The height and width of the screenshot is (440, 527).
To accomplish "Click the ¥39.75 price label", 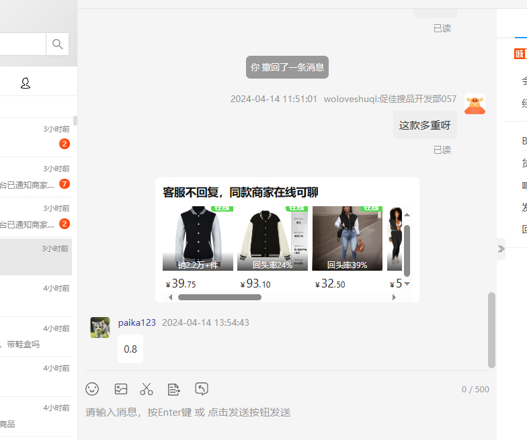I will click(180, 283).
